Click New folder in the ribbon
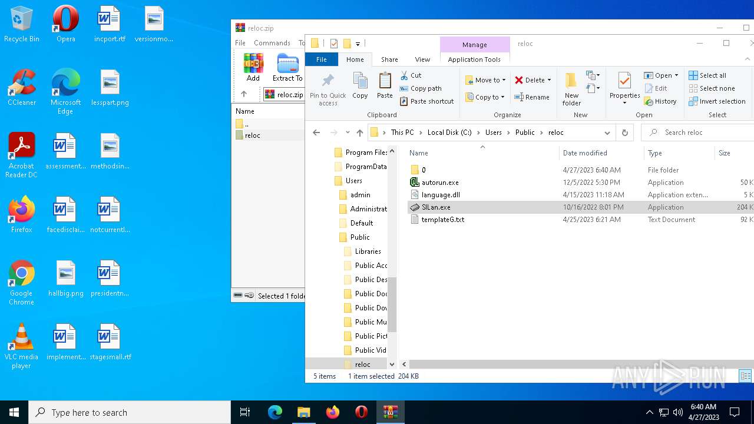 (x=571, y=89)
